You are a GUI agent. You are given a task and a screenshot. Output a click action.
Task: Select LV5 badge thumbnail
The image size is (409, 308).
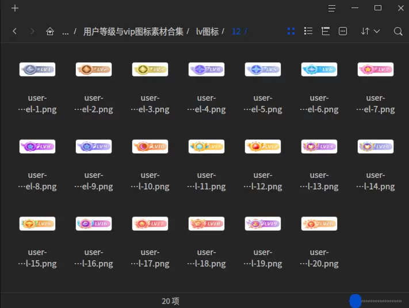263,70
